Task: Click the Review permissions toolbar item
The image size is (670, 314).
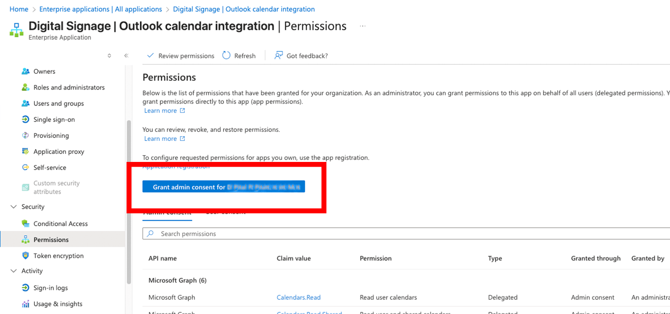Action: (181, 56)
